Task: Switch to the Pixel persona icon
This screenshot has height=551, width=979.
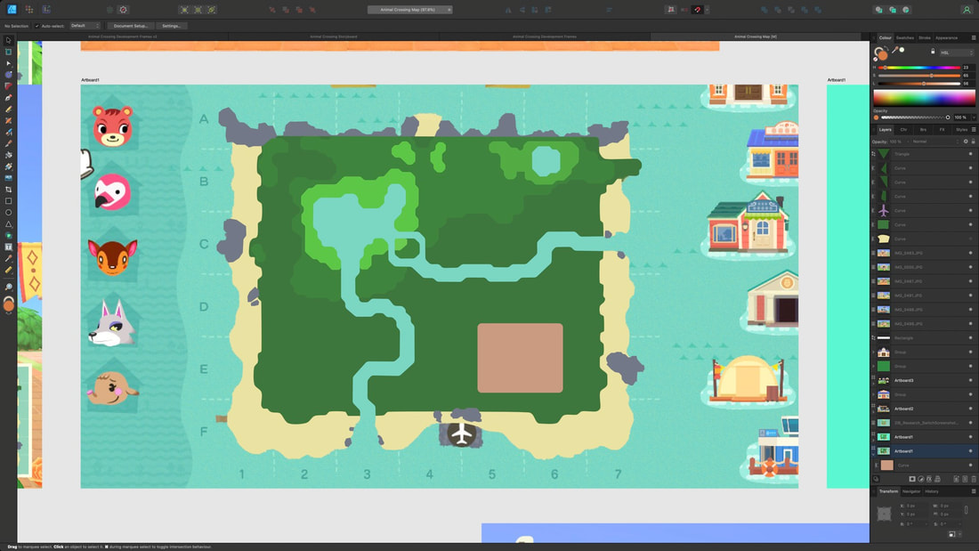Action: coord(28,10)
